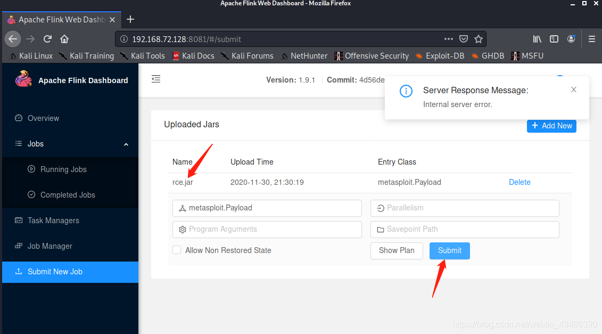Screen dimensions: 602x334
Task: Open the Firefox hamburger menu
Action: click(592, 39)
